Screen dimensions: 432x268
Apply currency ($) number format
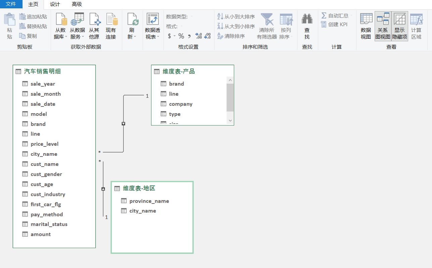170,36
